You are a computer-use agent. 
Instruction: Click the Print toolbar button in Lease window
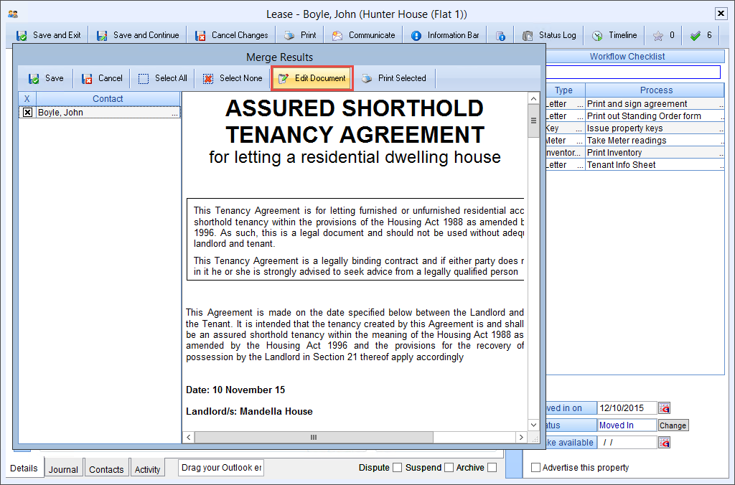pyautogui.click(x=301, y=35)
